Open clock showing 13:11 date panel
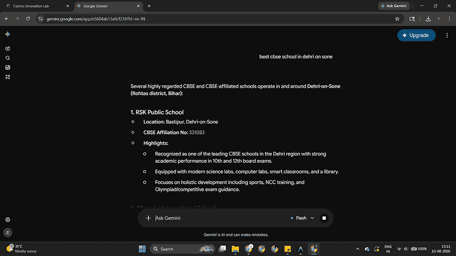 point(441,249)
